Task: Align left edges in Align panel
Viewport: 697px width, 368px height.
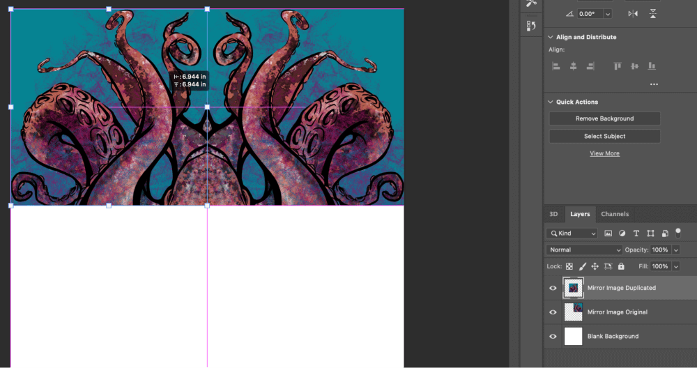Action: tap(556, 66)
